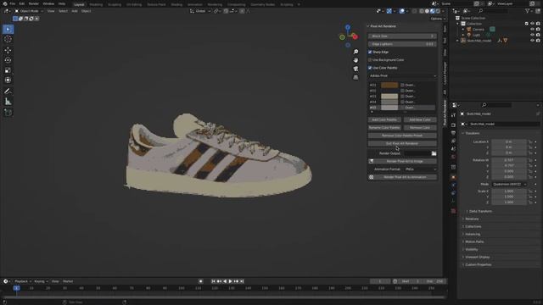
Task: Click Add New Color button
Action: pyautogui.click(x=420, y=119)
